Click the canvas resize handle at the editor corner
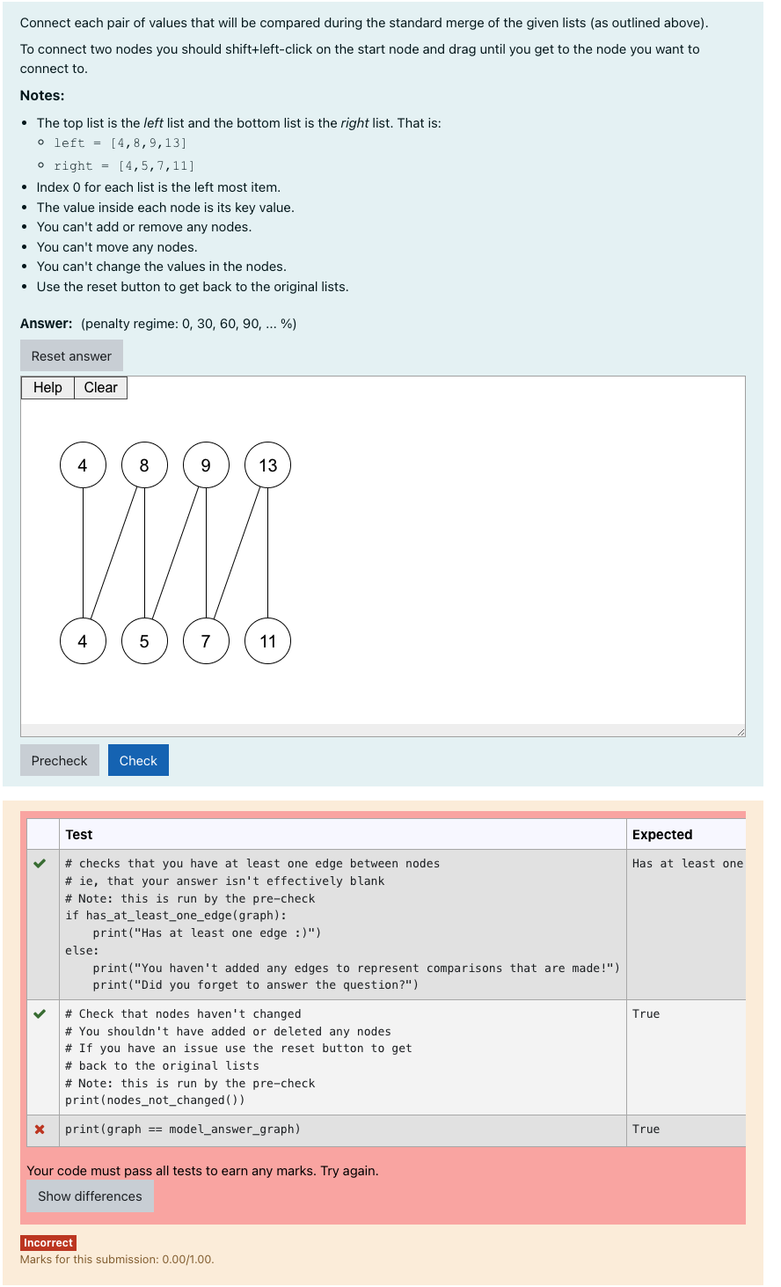Viewport: 781px width, 1287px height. click(x=741, y=730)
